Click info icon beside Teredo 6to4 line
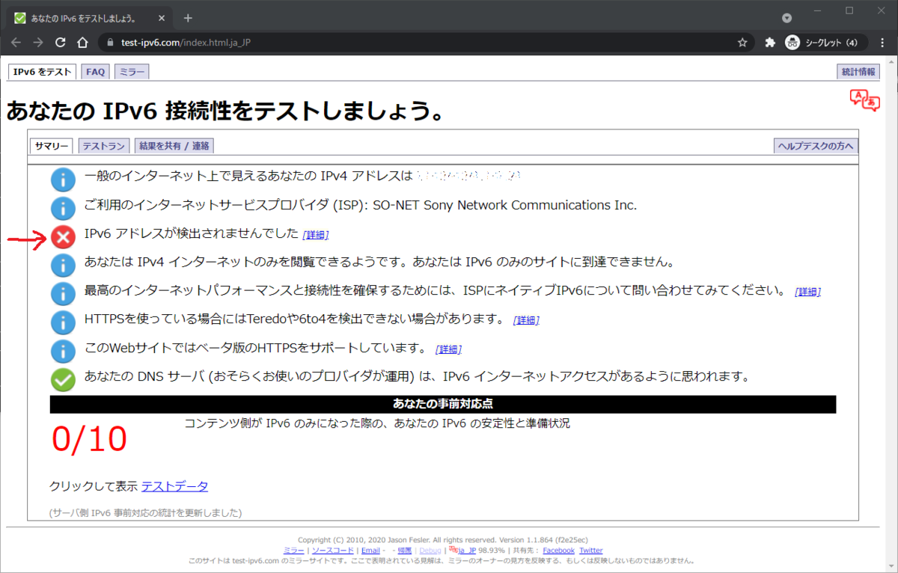 pyautogui.click(x=64, y=322)
